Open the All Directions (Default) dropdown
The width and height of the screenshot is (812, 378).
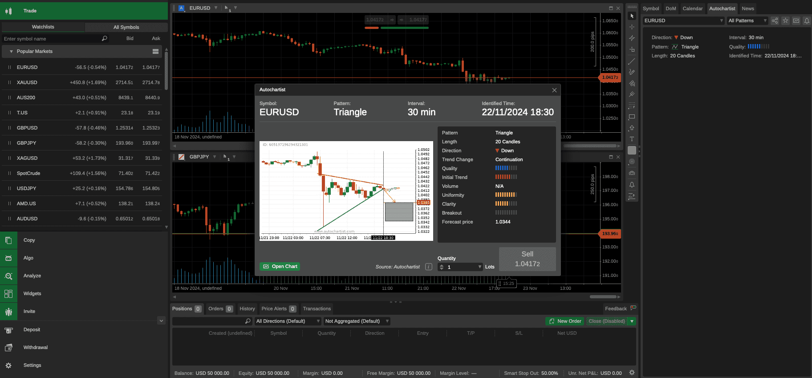coord(288,321)
